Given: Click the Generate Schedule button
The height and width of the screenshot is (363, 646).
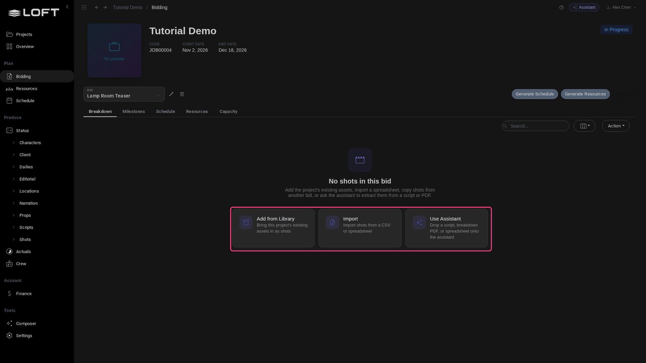Looking at the screenshot, I should tap(534, 94).
